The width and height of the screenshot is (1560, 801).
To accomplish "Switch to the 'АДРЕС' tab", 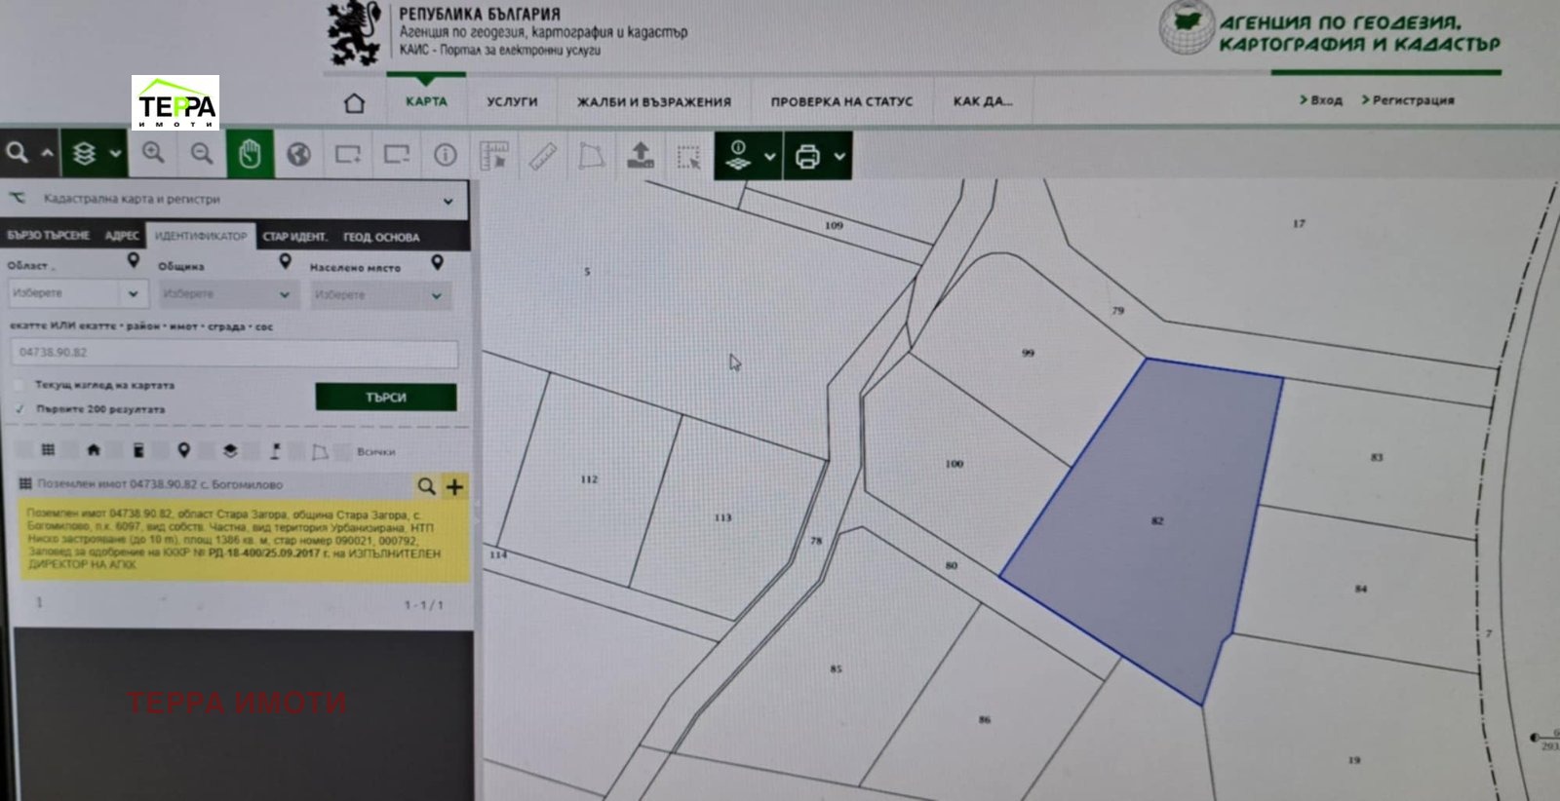I will [122, 236].
